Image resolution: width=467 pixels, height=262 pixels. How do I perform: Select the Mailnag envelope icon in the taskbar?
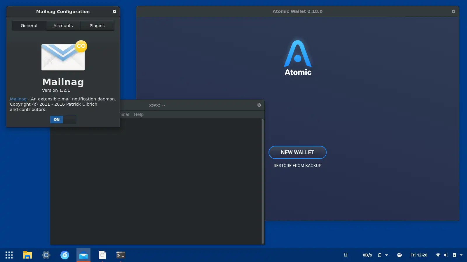[83, 255]
